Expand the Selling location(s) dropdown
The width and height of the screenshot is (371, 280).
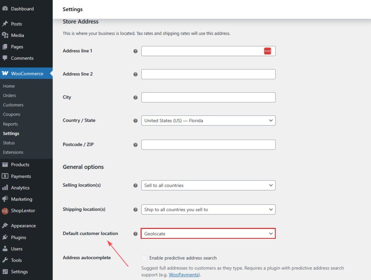pyautogui.click(x=208, y=185)
